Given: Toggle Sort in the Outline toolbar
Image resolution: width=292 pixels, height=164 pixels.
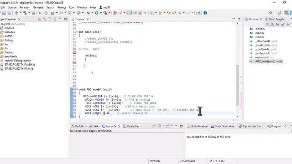Looking at the screenshot, I should [x=272, y=24].
